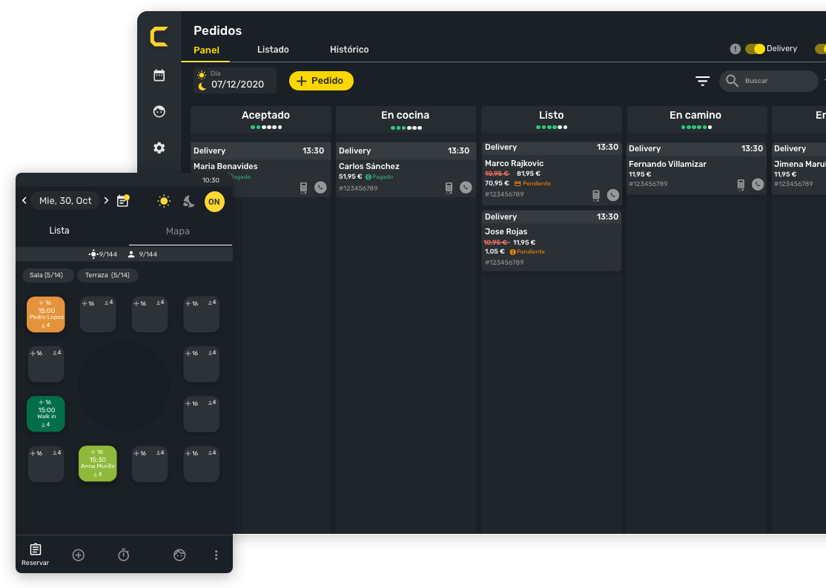Select the Terraza (5/14) area chip
The image size is (826, 588).
point(108,275)
